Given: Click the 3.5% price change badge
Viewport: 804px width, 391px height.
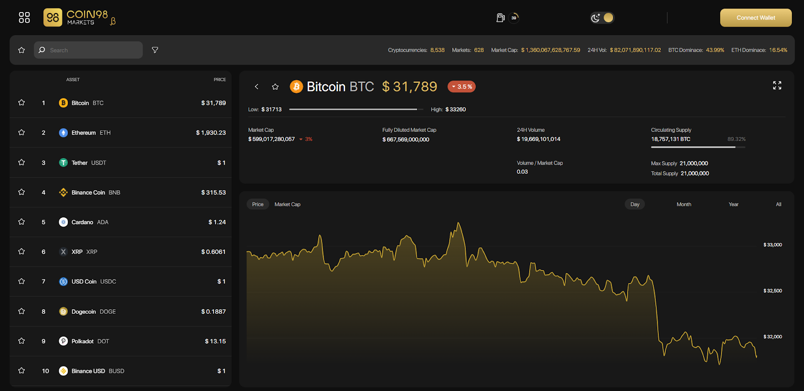Looking at the screenshot, I should pos(462,87).
